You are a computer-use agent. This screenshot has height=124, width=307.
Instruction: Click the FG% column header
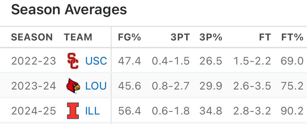coord(129,37)
